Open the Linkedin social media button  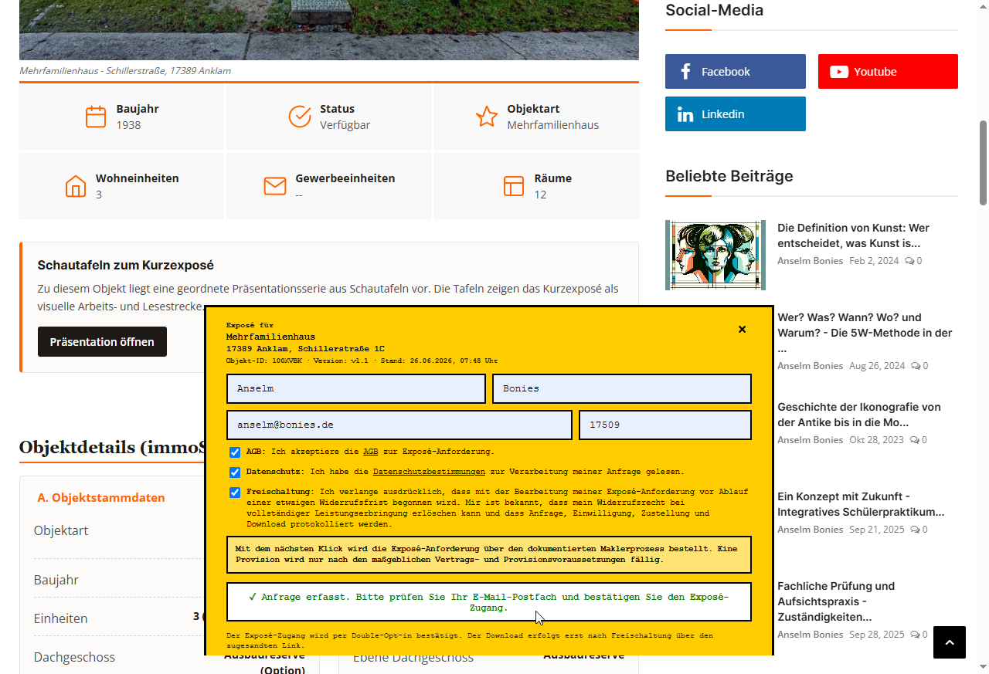[x=736, y=114]
